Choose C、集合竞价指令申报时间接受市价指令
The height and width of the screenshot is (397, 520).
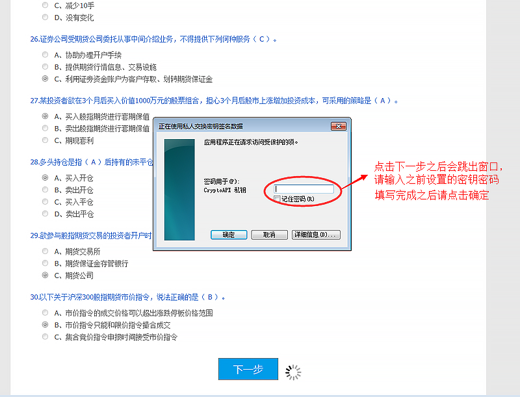(45, 337)
